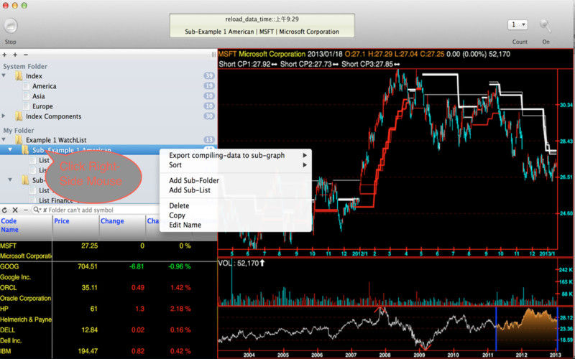Screen dimensions: 575x359
Task: Click Microsoft price 27.25
Action: [89, 246]
